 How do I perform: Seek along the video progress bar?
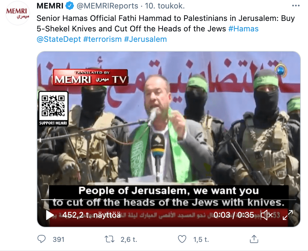pos(168,200)
